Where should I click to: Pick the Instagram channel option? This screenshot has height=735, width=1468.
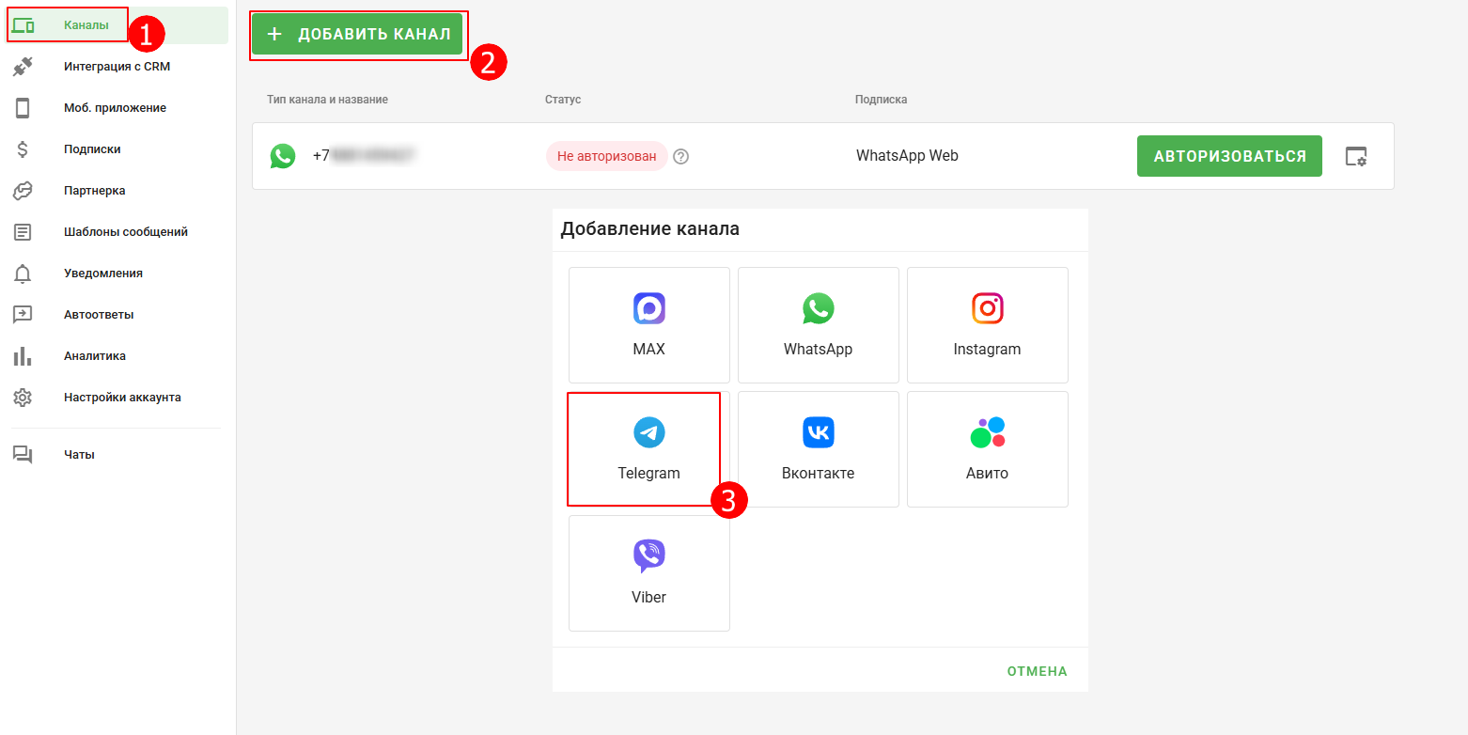click(x=987, y=325)
